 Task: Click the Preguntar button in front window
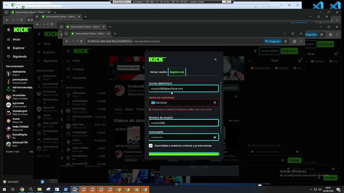[x=273, y=41]
